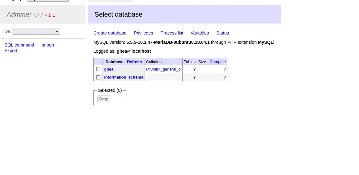The width and height of the screenshot is (359, 175).
Task: Compute the database sizes
Action: pos(218,62)
